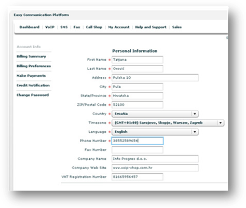Open the My Account menu item
The height and width of the screenshot is (208, 246).
pos(119,27)
